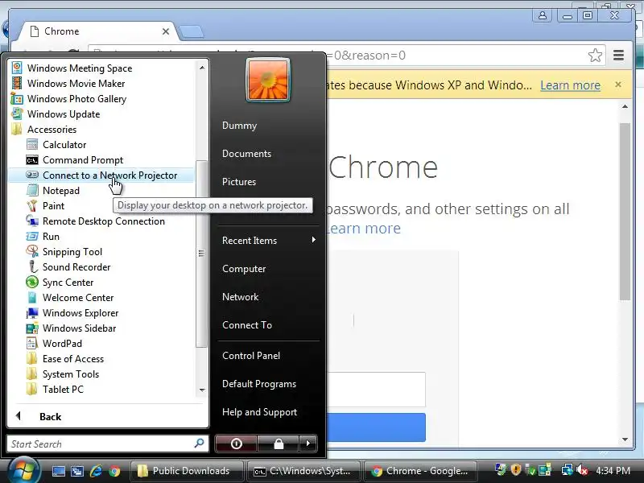Click Show Desktop in quick launch
Image resolution: width=644 pixels, height=483 pixels.
(58, 471)
